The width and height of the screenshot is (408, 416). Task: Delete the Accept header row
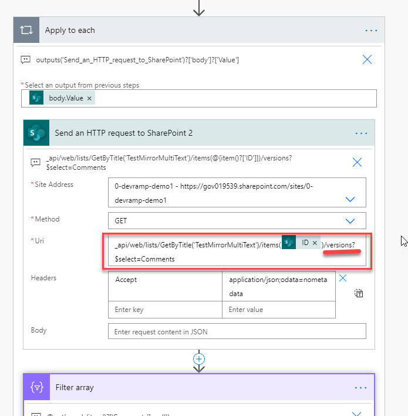coord(343,279)
